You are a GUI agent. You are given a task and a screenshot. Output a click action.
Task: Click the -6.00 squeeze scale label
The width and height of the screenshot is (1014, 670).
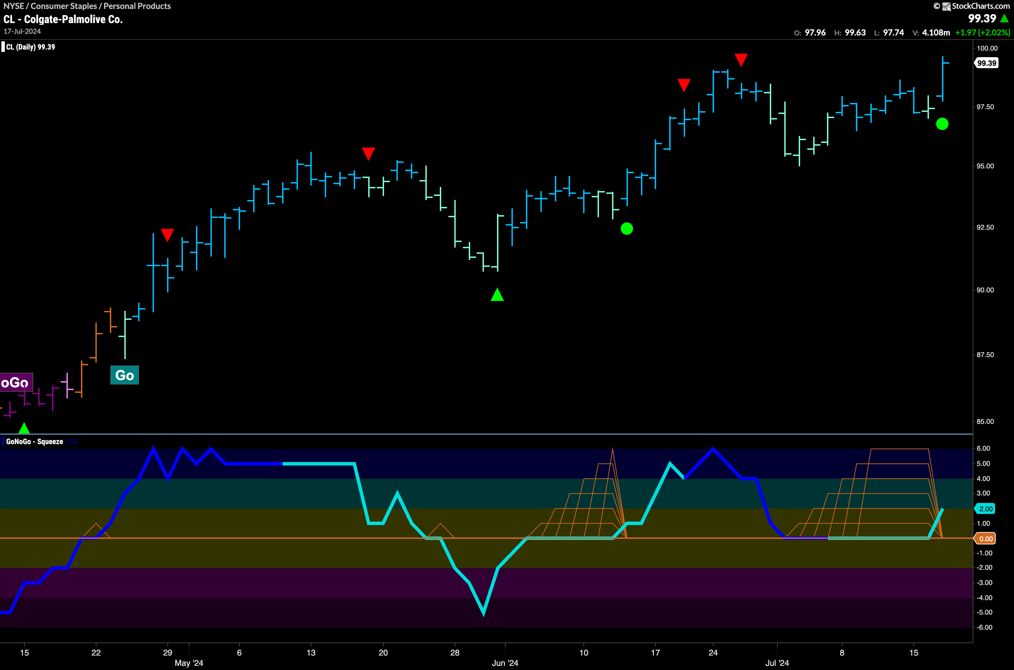984,627
